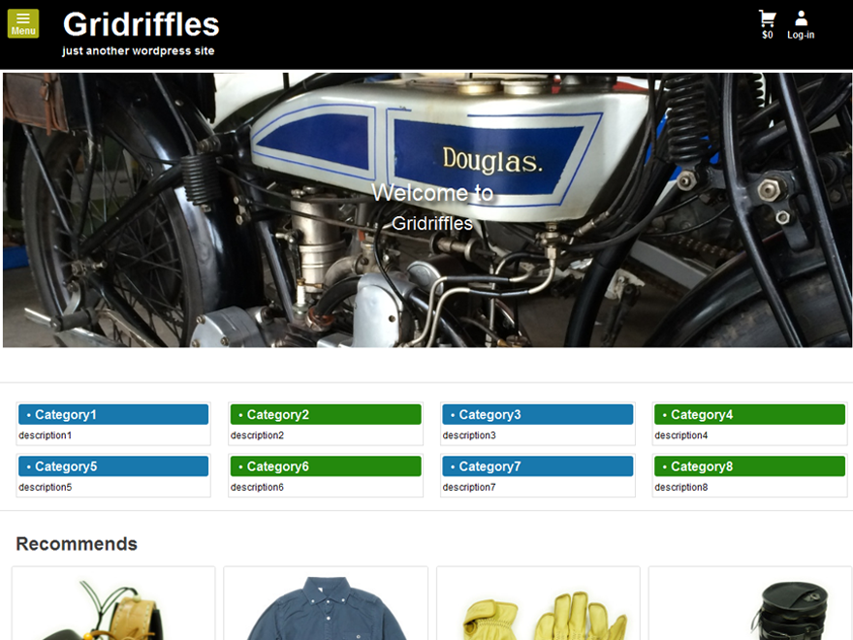Click the description5 text
This screenshot has height=640, width=853.
[x=46, y=487]
